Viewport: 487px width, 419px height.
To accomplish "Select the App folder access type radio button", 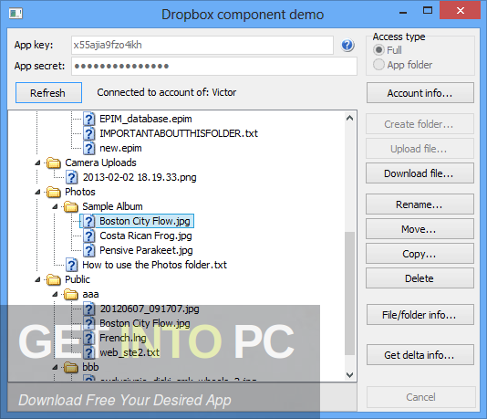I will [378, 65].
